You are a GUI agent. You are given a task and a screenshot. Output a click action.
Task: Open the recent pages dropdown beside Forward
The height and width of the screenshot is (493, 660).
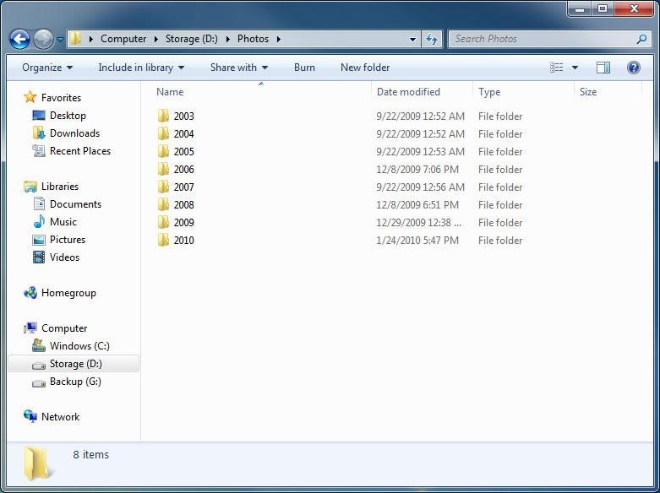pyautogui.click(x=60, y=39)
